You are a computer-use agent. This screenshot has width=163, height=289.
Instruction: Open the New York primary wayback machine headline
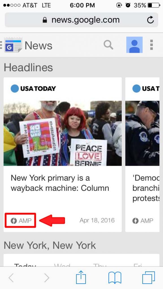coord(60,183)
